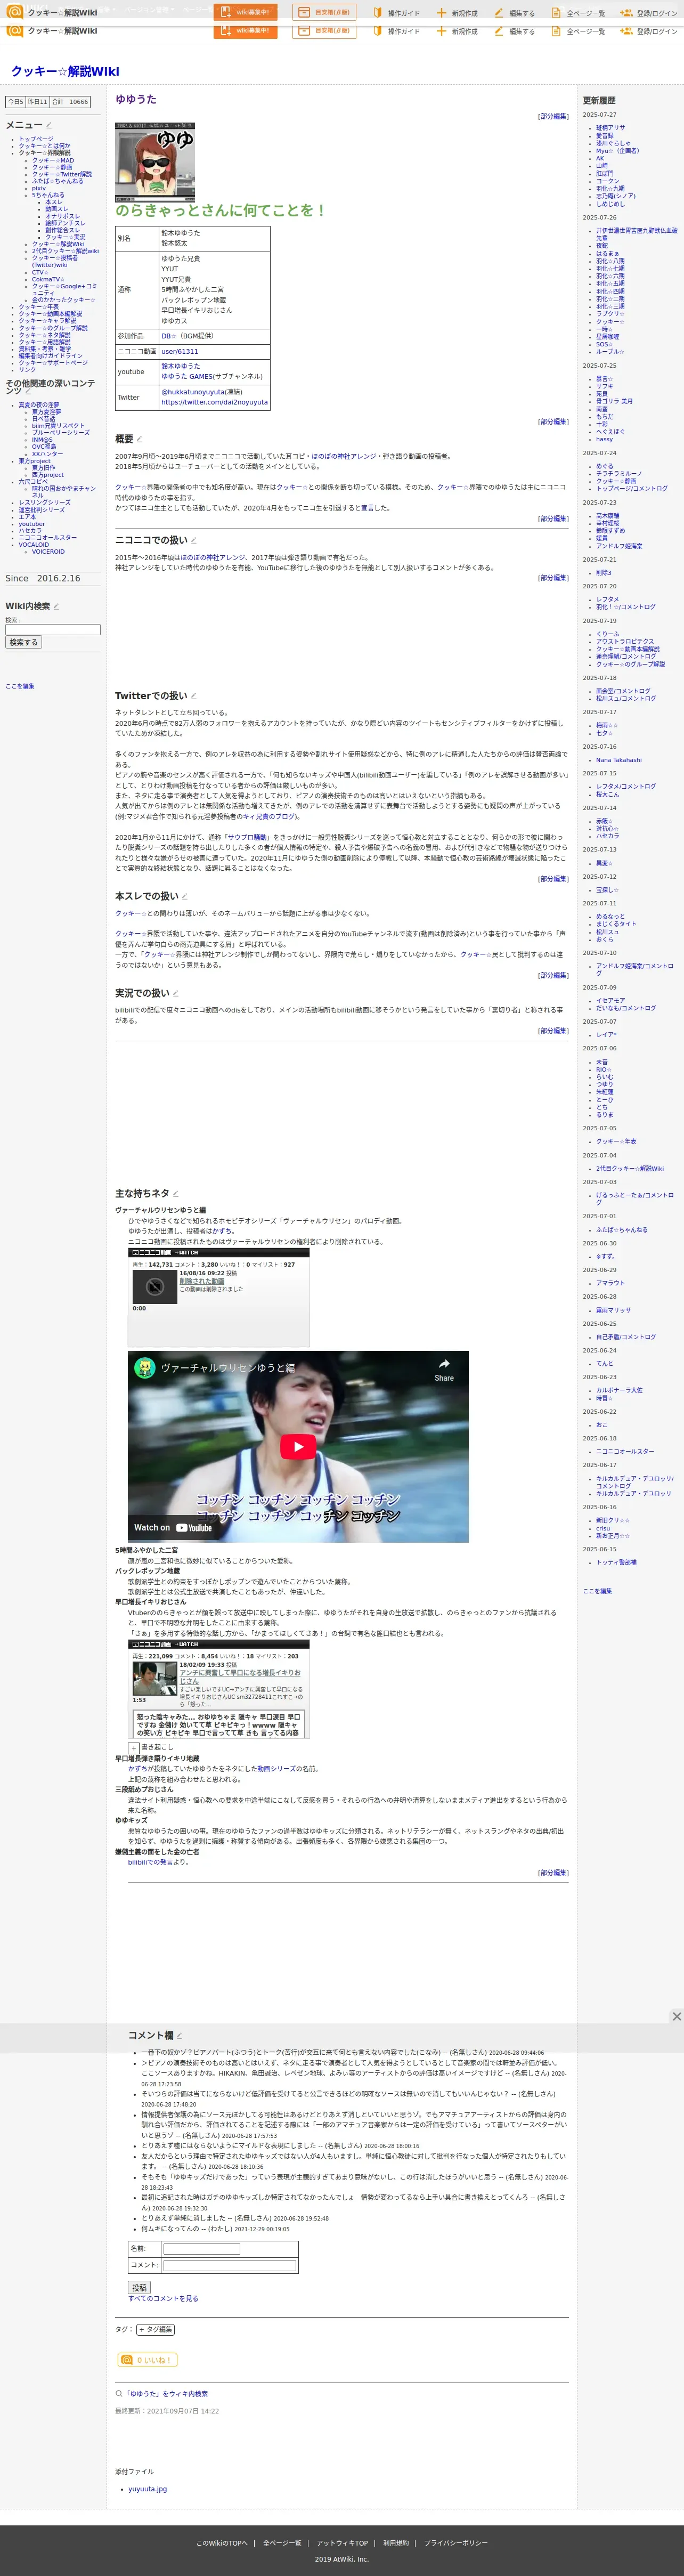Open クッキー☆とは何か in sidebar menu

45,146
